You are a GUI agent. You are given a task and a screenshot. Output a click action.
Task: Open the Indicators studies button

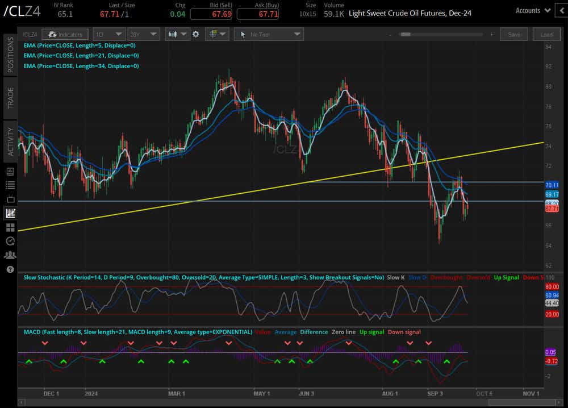coord(65,35)
